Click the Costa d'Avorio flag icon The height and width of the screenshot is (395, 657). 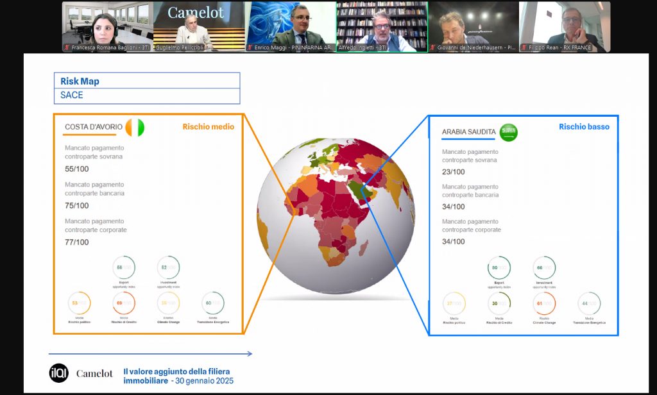(135, 128)
